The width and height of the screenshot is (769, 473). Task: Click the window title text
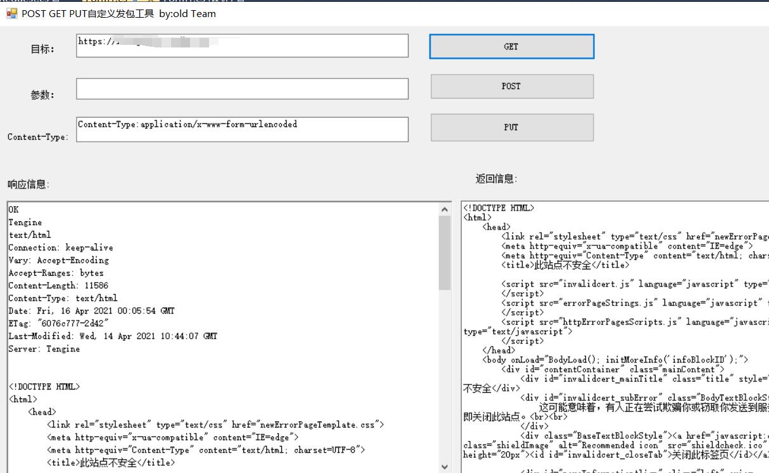118,13
